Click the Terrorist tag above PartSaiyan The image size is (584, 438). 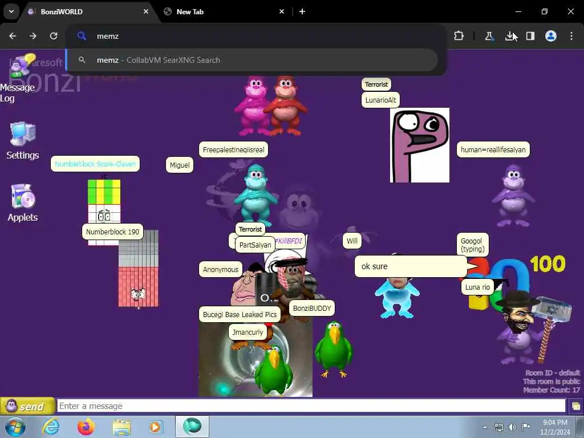tap(250, 229)
